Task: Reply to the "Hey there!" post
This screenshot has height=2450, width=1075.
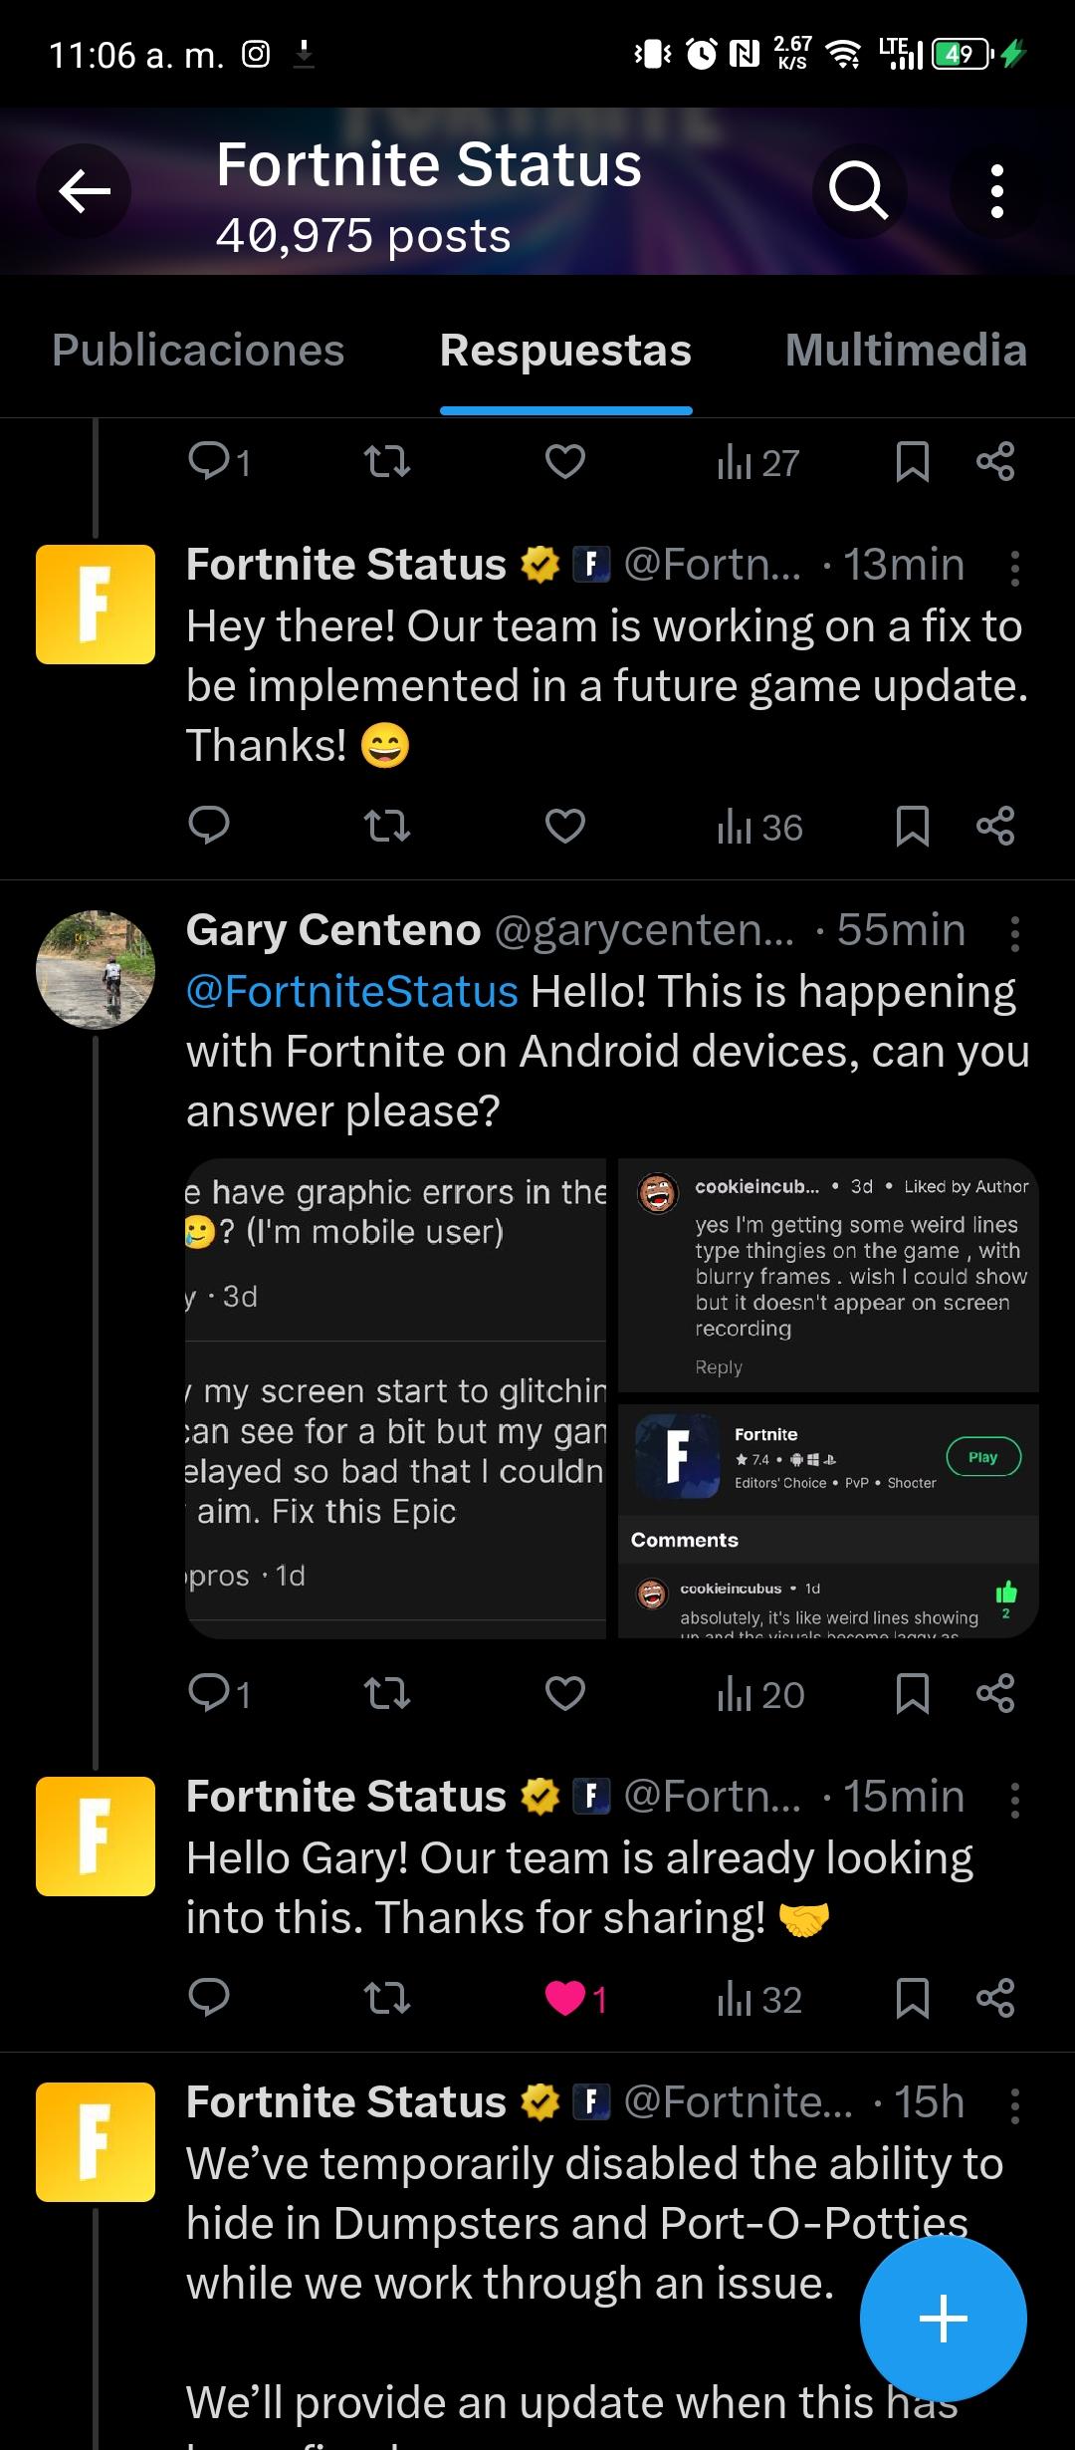Action: pos(209,826)
